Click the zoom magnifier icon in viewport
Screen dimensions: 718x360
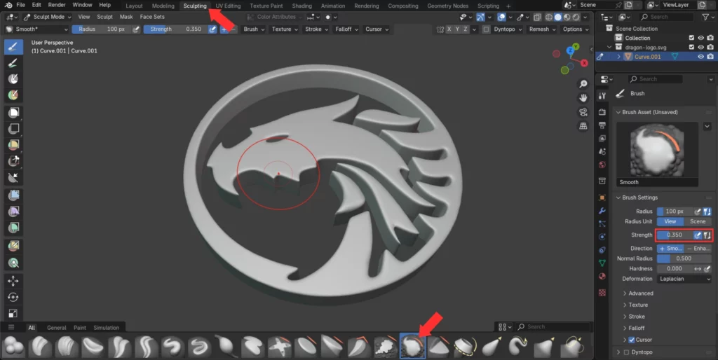coord(583,84)
